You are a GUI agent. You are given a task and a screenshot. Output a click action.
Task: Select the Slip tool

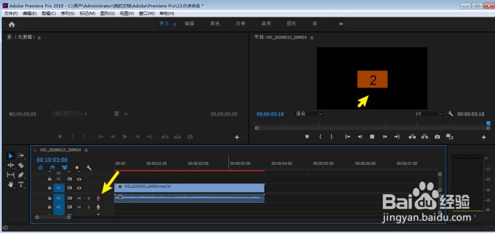click(11, 175)
